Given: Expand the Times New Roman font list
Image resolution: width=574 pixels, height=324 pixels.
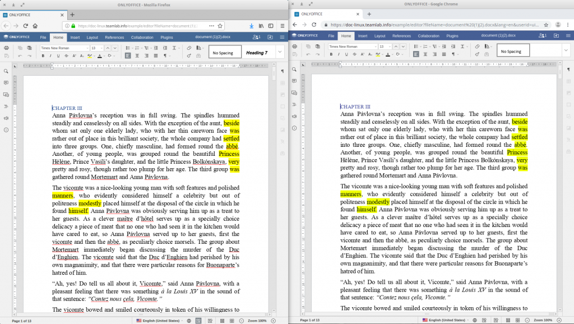Looking at the screenshot, I should pyautogui.click(x=88, y=48).
